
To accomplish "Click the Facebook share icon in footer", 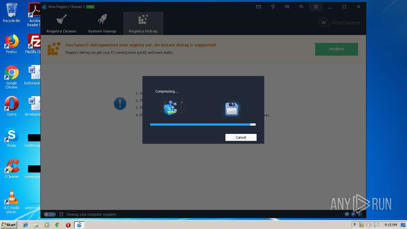I will pos(359,214).
